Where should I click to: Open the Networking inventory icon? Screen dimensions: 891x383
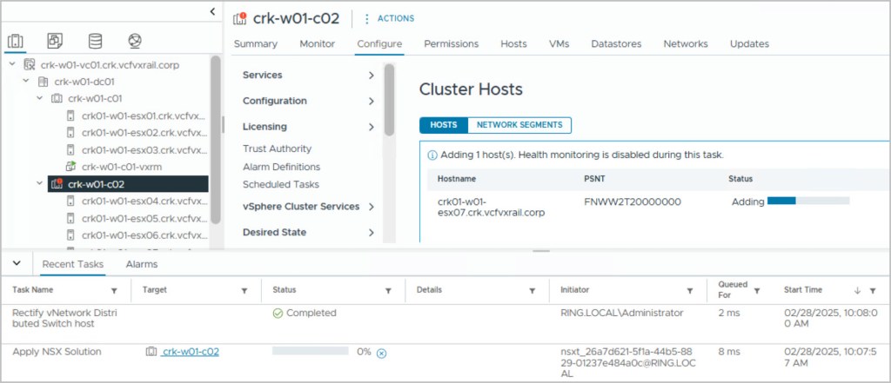(x=134, y=41)
